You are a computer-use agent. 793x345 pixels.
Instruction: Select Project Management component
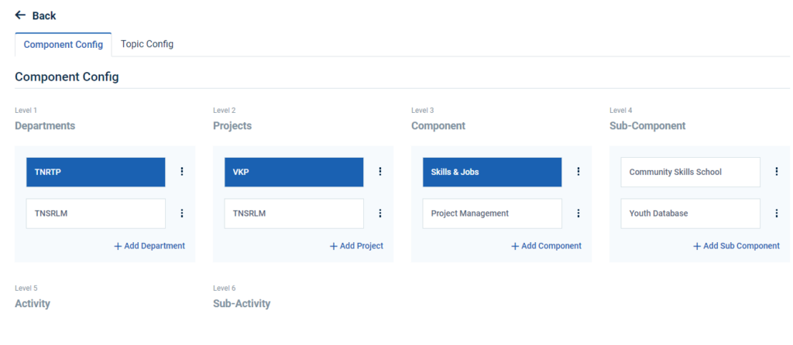click(493, 213)
